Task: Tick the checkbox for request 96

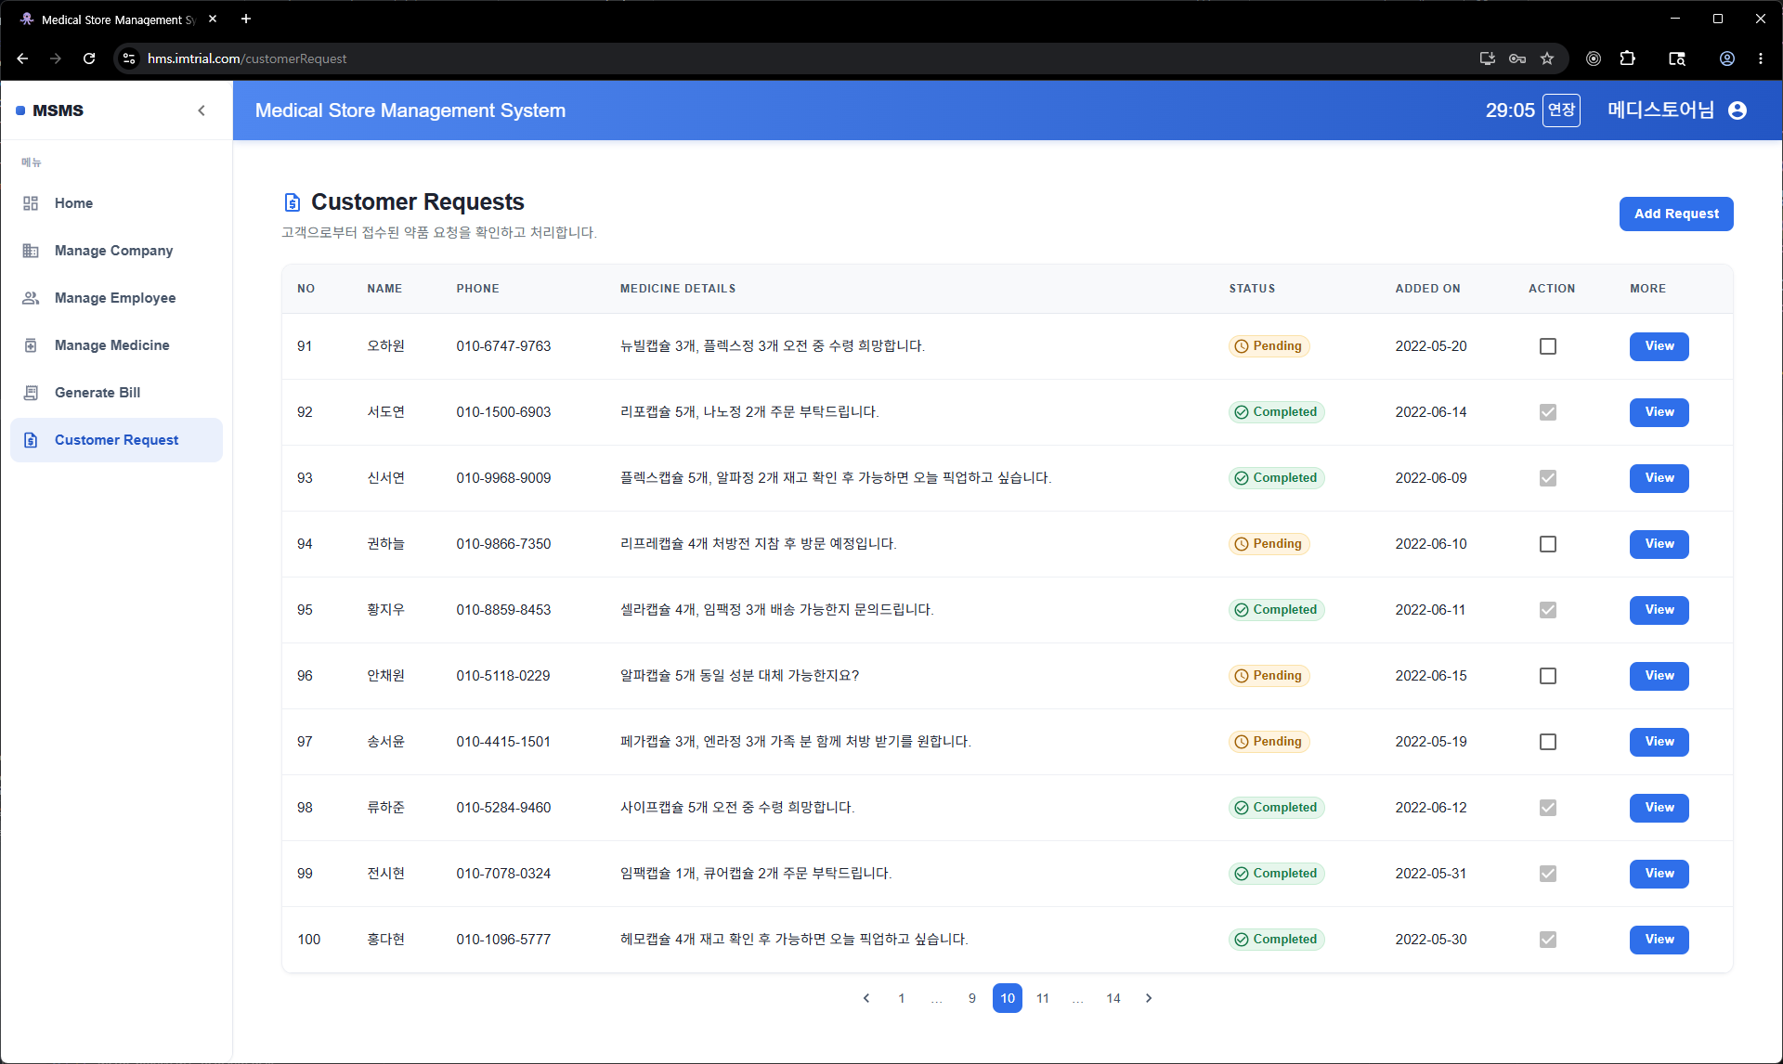Action: (x=1548, y=676)
